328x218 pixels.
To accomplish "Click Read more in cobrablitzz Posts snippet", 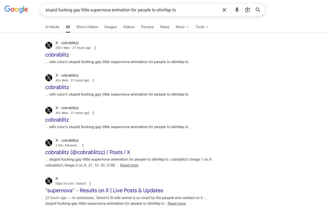I will (x=129, y=165).
